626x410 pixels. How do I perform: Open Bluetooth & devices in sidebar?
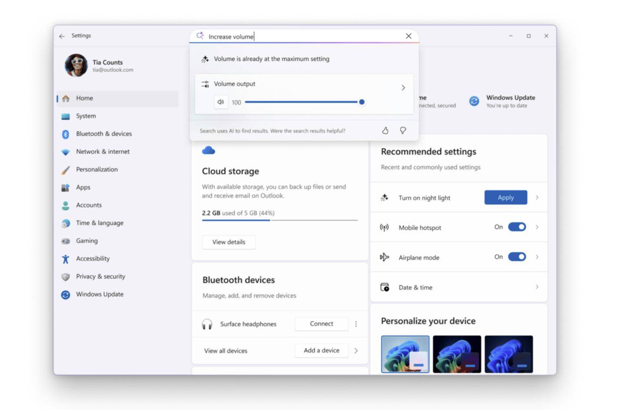pos(103,134)
